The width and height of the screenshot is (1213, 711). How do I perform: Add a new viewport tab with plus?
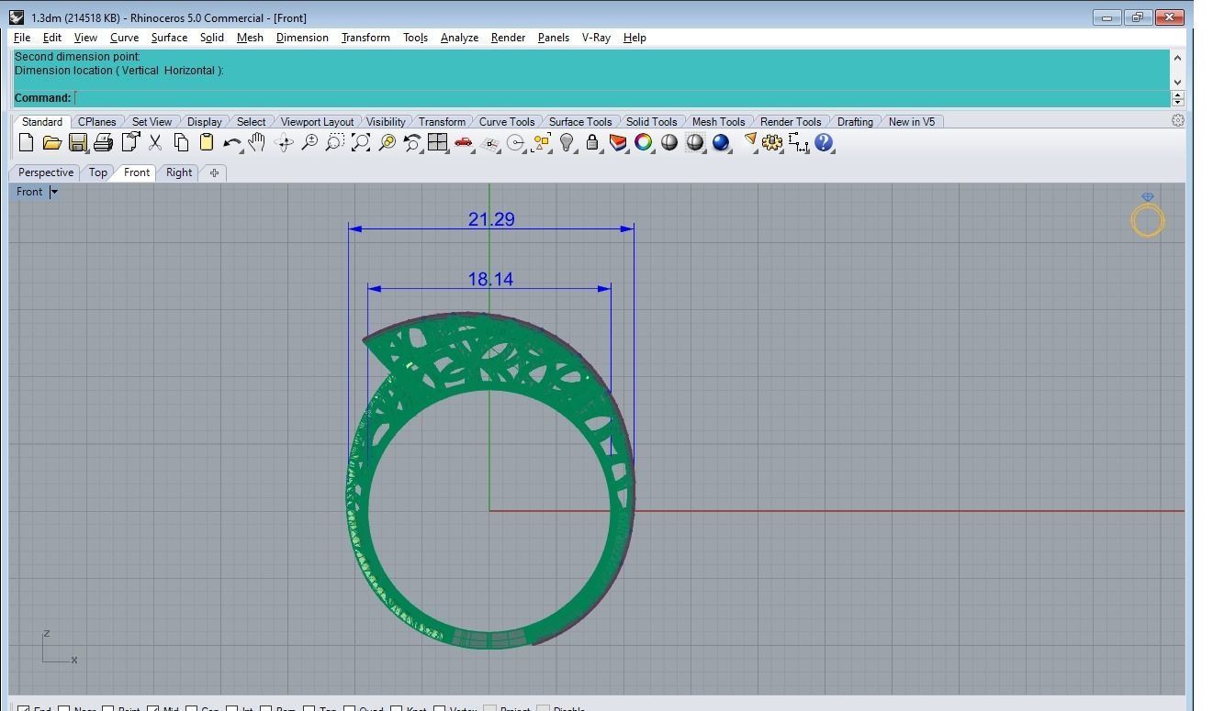pyautogui.click(x=214, y=172)
